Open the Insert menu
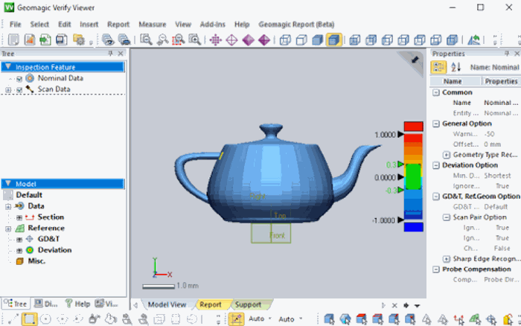 89,25
